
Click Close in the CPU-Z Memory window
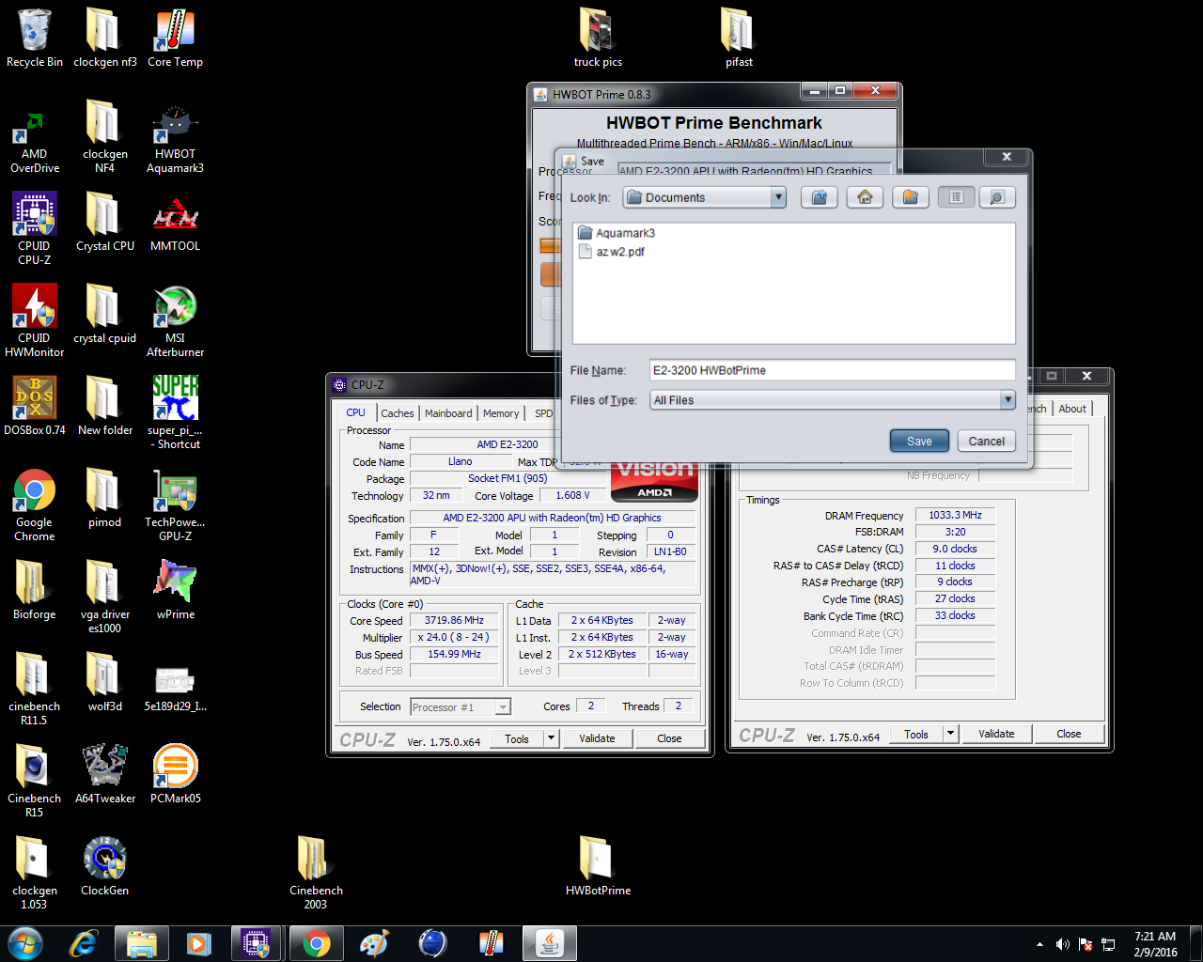coord(1069,734)
